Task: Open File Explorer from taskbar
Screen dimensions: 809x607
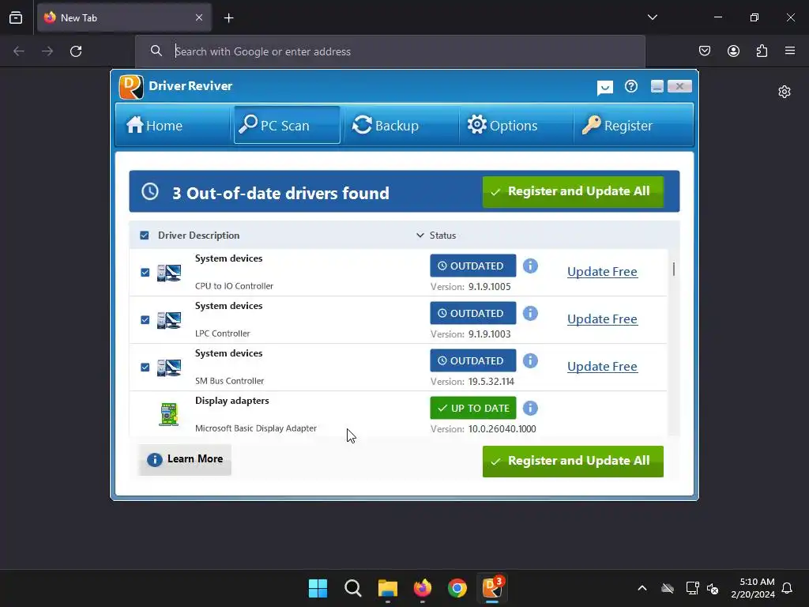Action: click(387, 588)
